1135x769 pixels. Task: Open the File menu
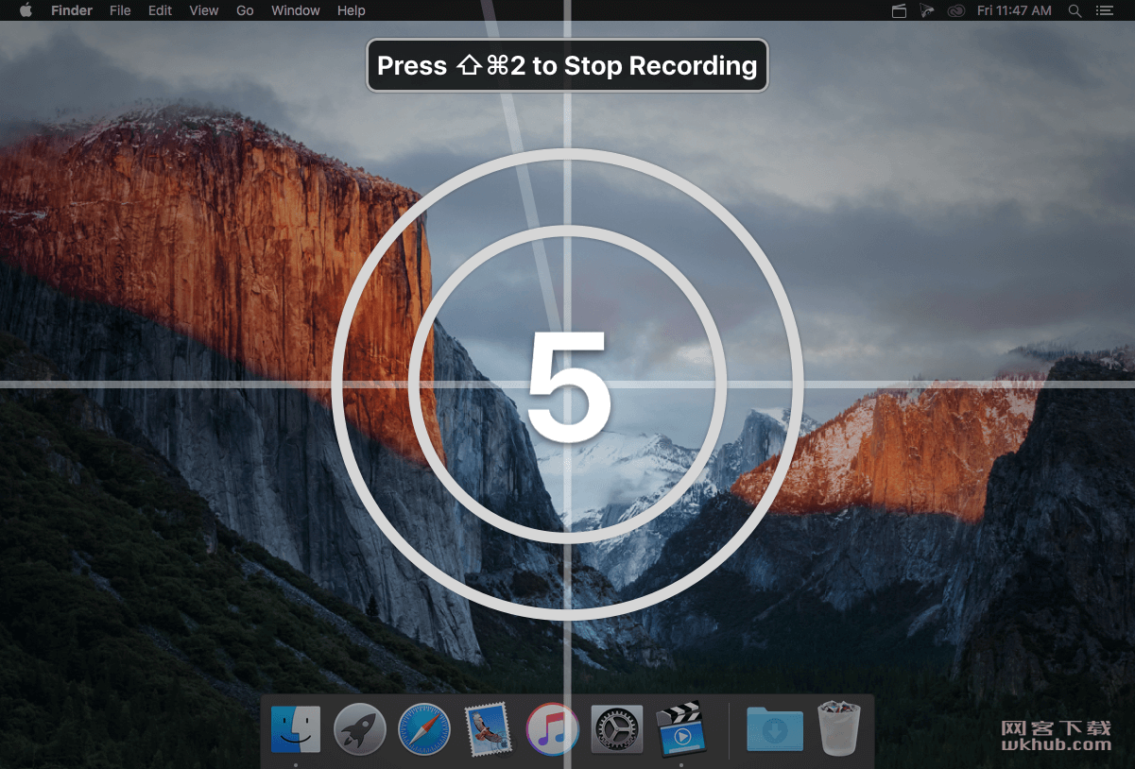[x=120, y=10]
